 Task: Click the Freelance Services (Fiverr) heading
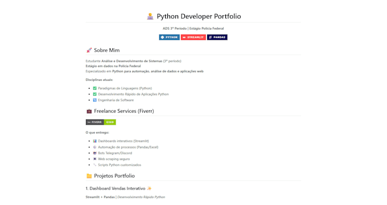point(124,111)
